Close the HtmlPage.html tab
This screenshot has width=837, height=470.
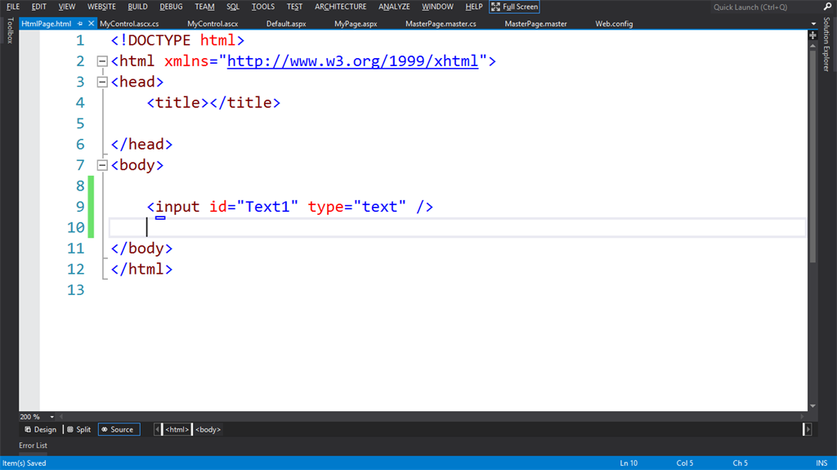[x=92, y=24]
